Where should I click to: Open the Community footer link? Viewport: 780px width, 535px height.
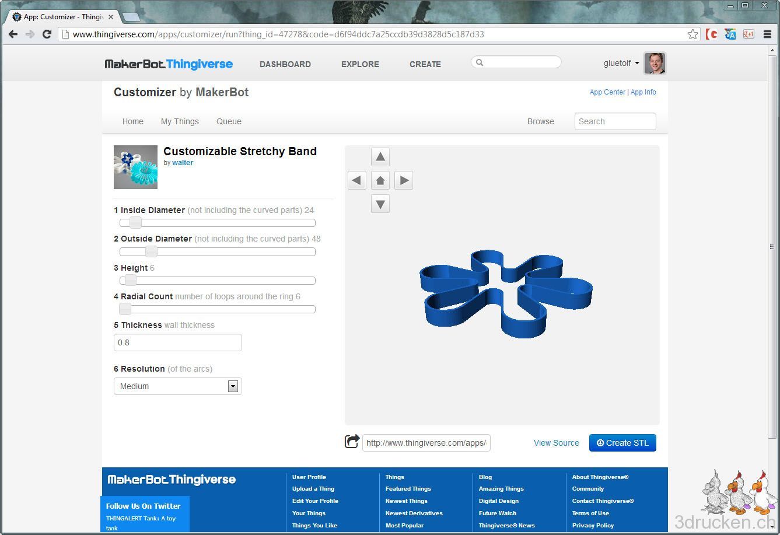(588, 489)
